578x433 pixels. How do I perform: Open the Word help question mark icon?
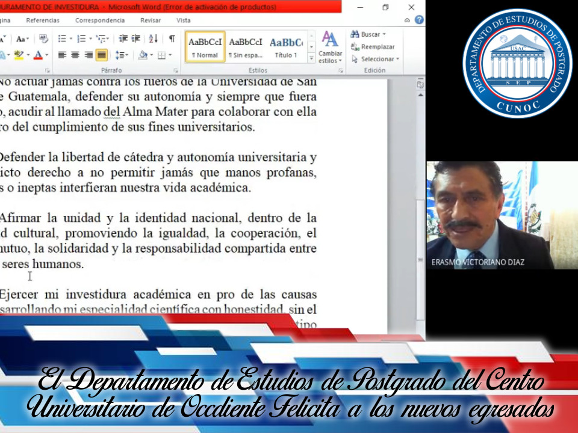tap(419, 20)
